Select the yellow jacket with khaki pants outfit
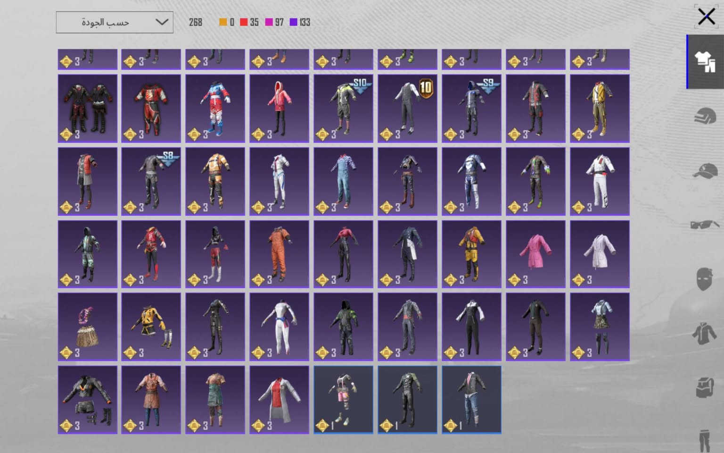Image resolution: width=724 pixels, height=453 pixels. click(600, 109)
